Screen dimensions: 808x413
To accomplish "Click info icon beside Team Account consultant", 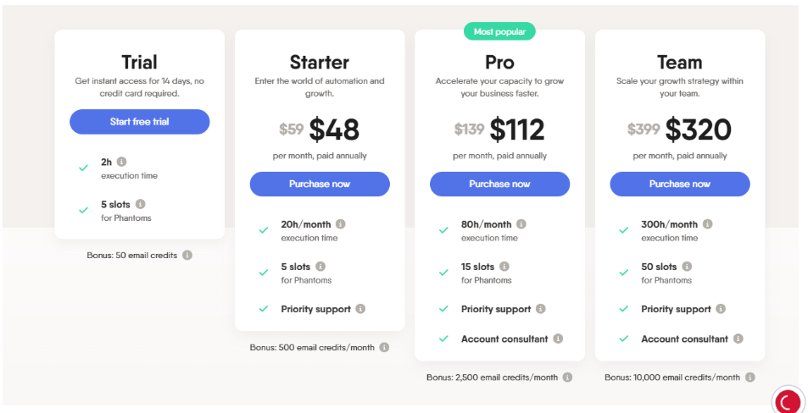I will tap(738, 339).
